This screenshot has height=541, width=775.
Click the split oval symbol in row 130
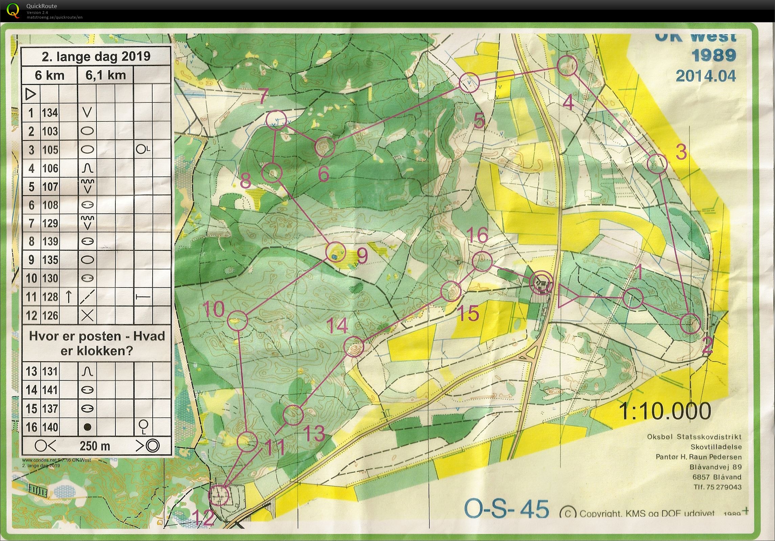(87, 278)
